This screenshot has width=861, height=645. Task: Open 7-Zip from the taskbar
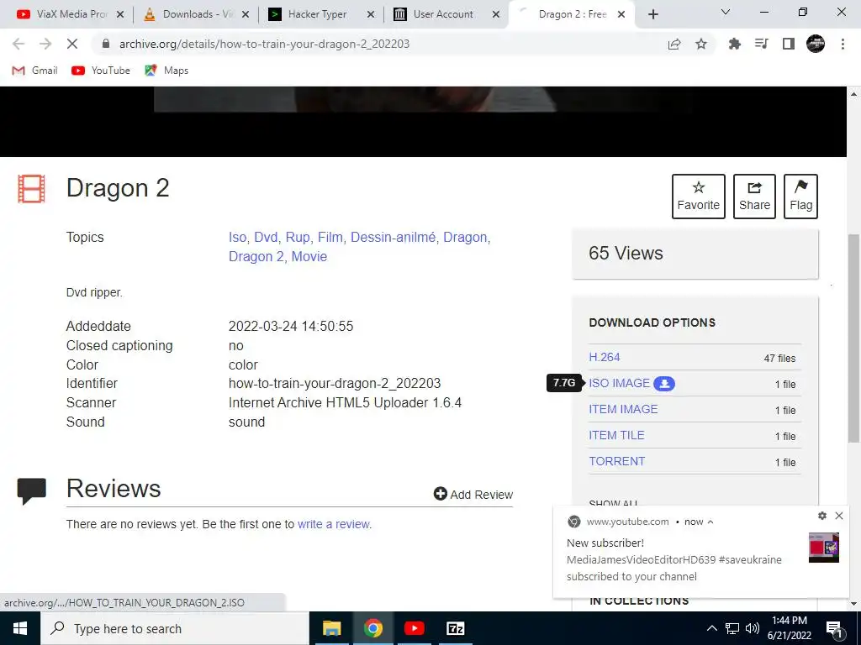tap(455, 628)
